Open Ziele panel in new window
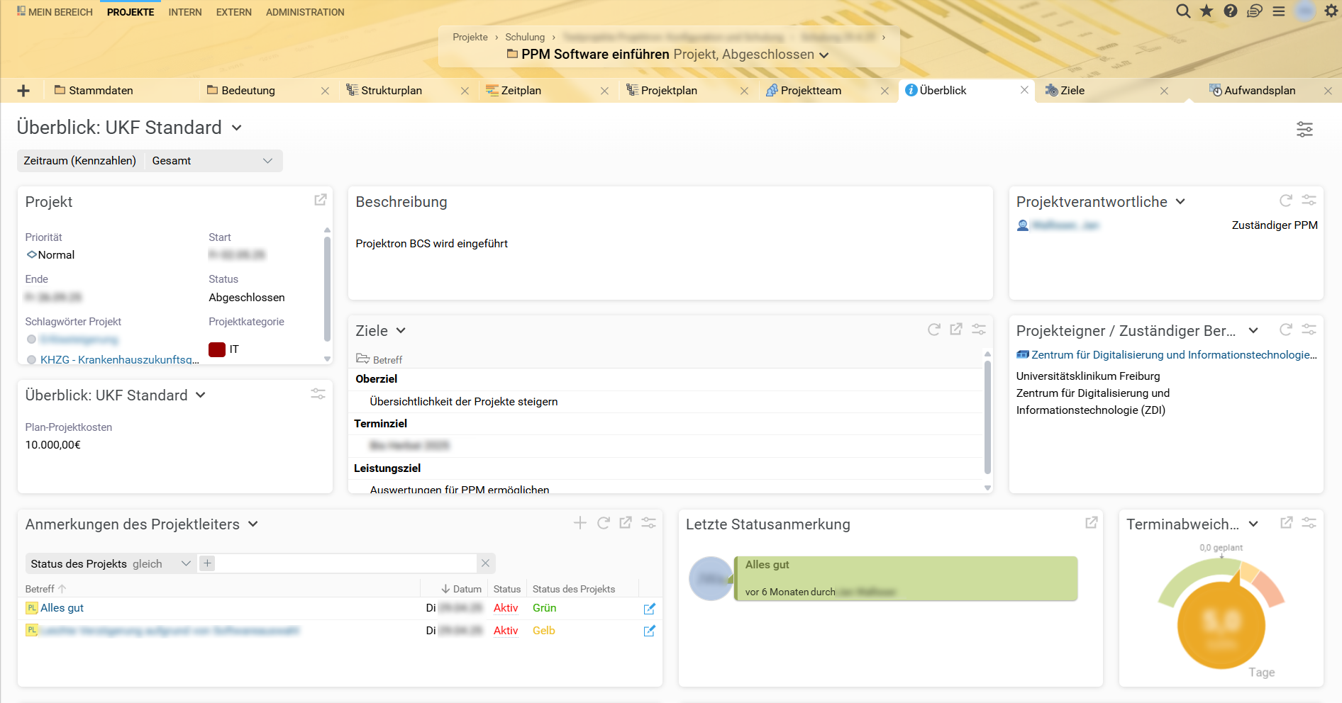Screen dimensions: 1342x703 [956, 330]
